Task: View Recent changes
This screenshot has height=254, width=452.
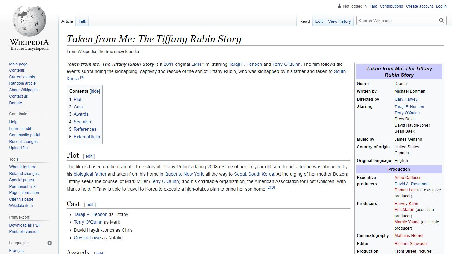Action: pyautogui.click(x=23, y=142)
